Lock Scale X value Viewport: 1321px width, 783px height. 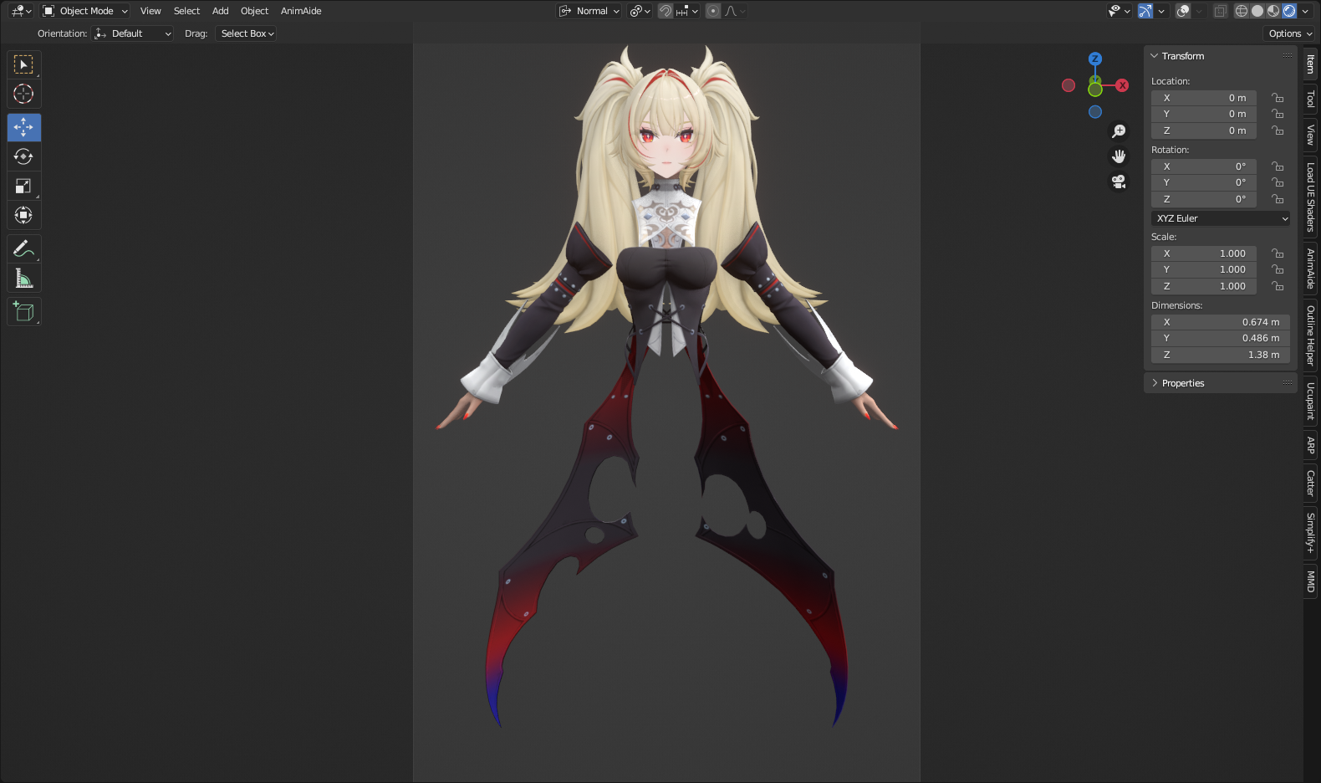click(x=1278, y=253)
